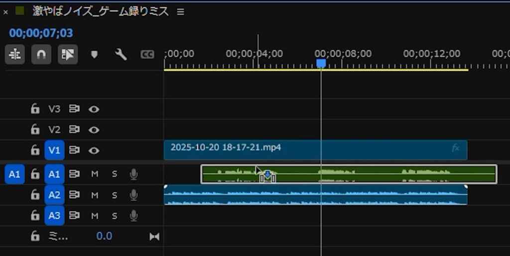This screenshot has height=256, width=510.
Task: Toggle Sync Lock on track A2
Action: (x=74, y=195)
